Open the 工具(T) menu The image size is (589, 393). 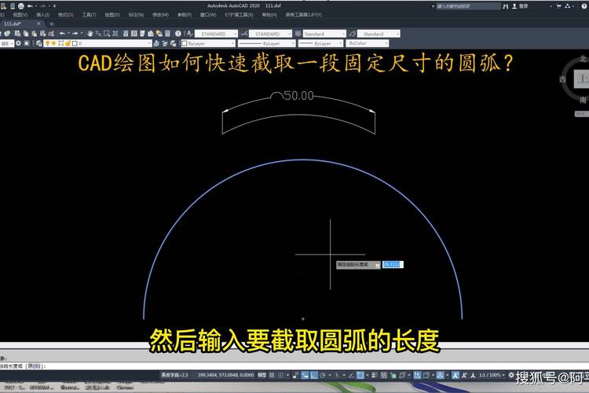coord(89,15)
